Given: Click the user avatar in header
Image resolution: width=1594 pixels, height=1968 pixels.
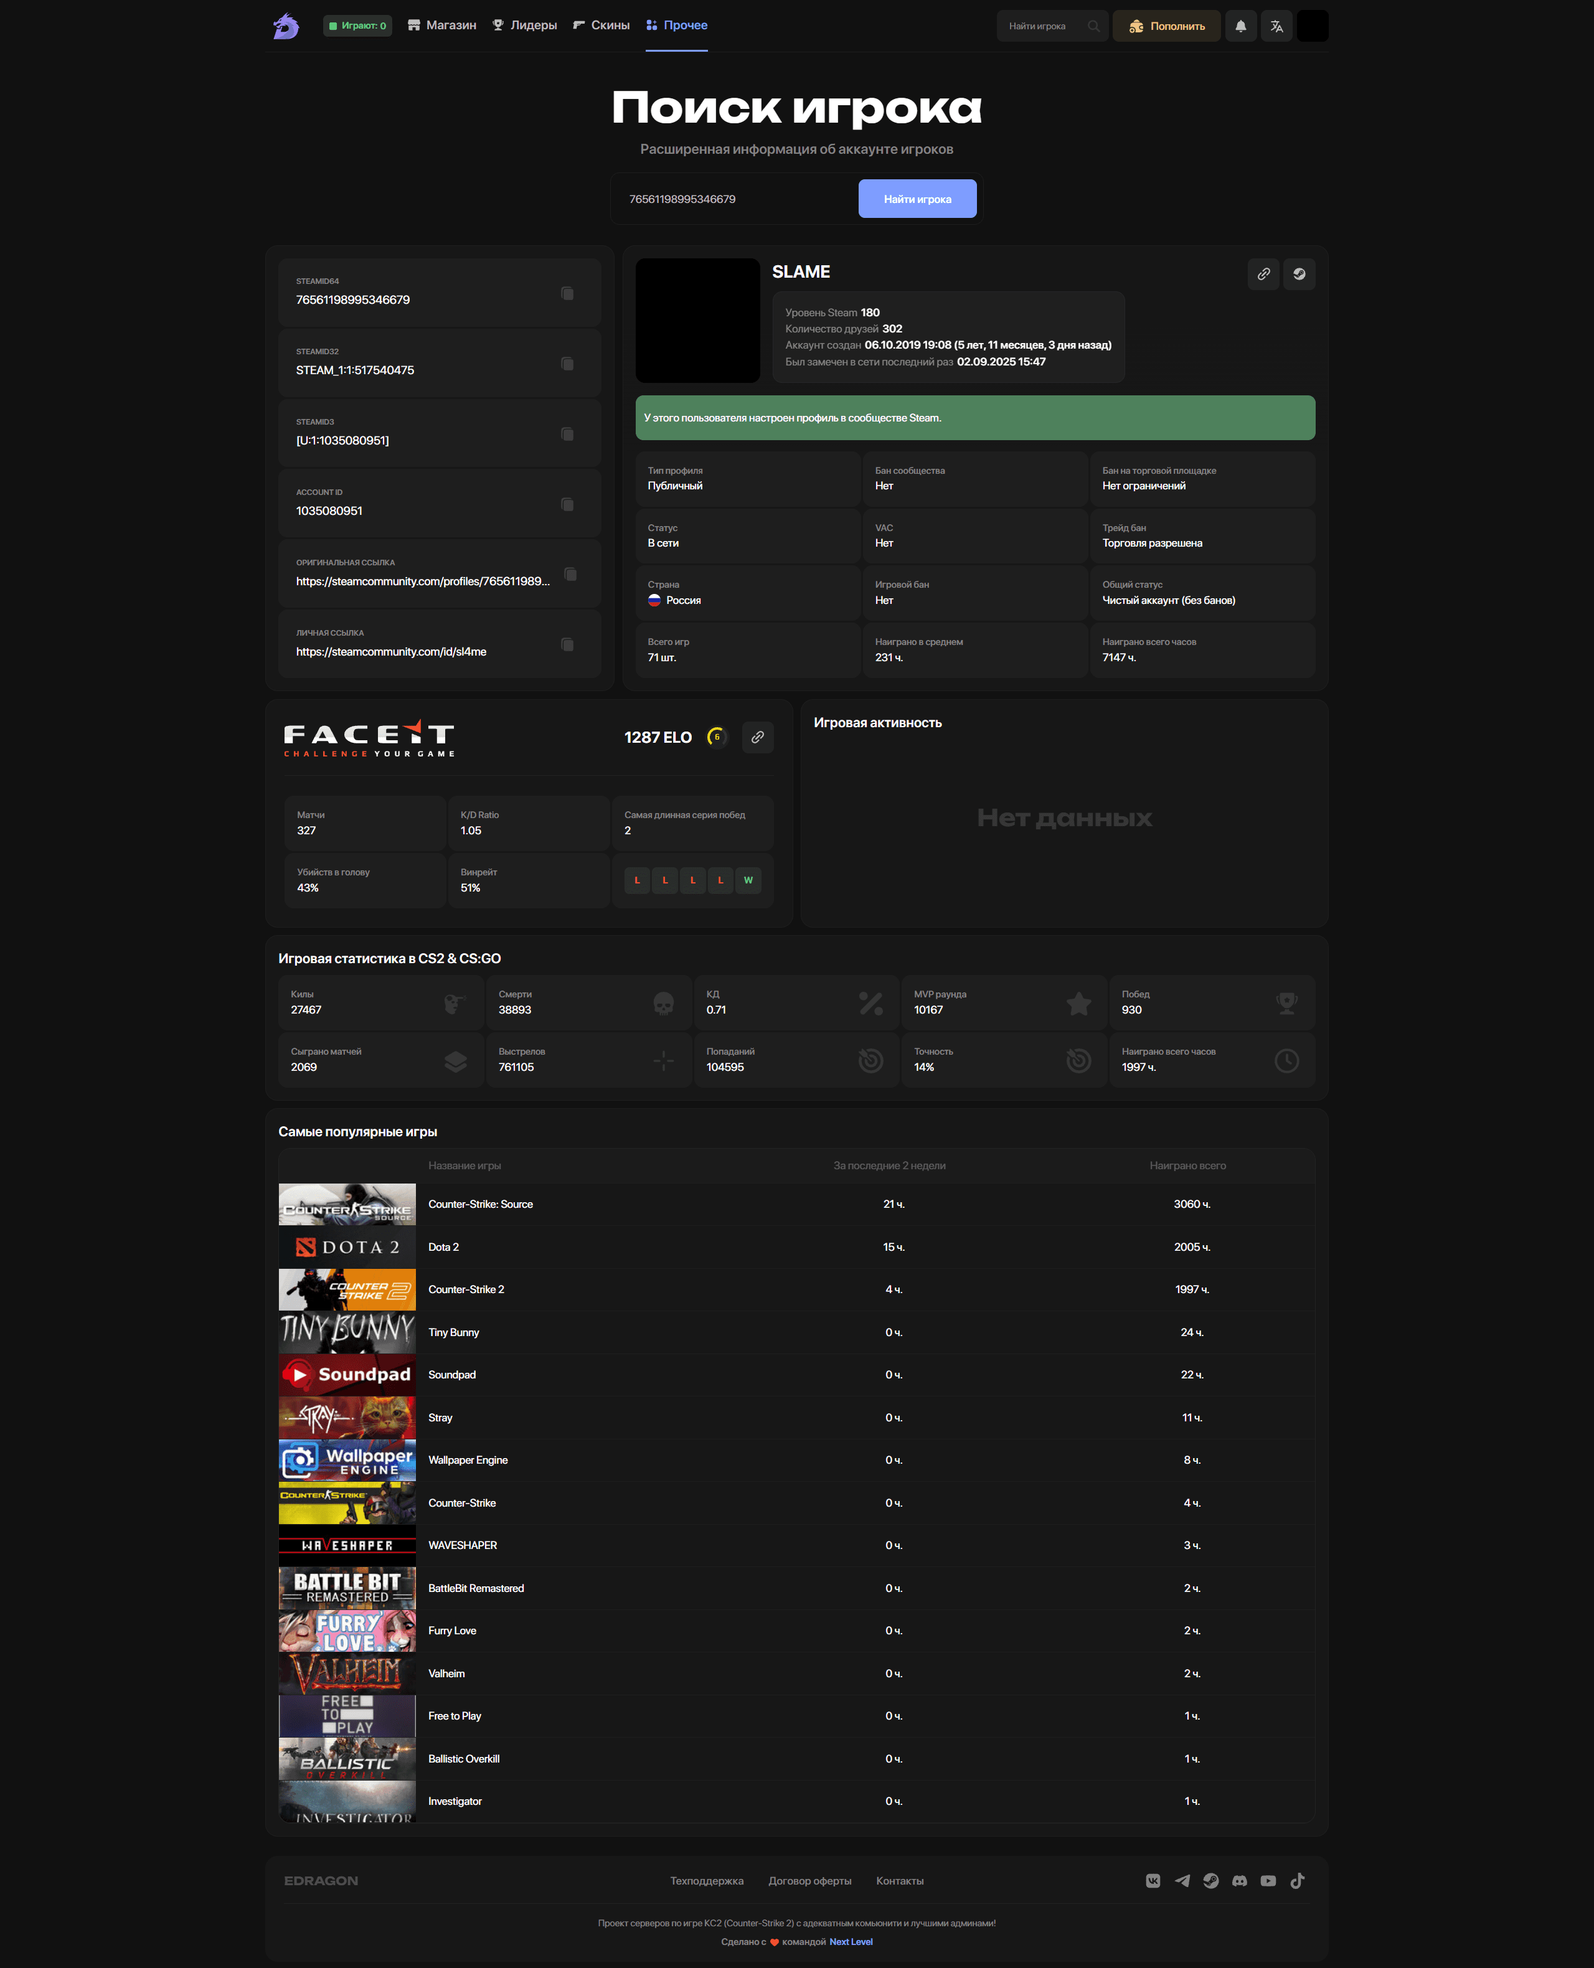Looking at the screenshot, I should [1312, 26].
